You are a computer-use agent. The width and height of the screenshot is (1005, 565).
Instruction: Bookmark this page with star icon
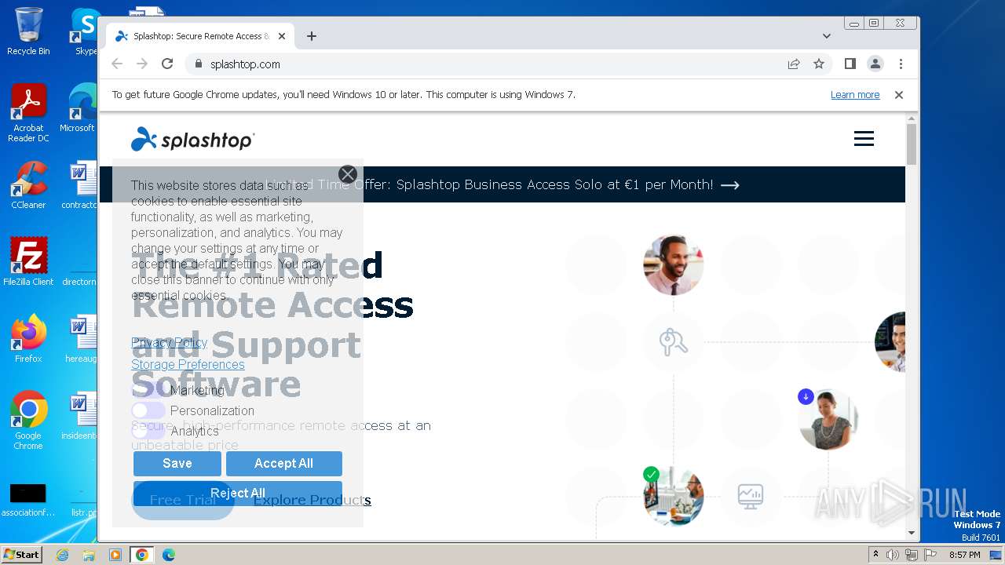[819, 64]
